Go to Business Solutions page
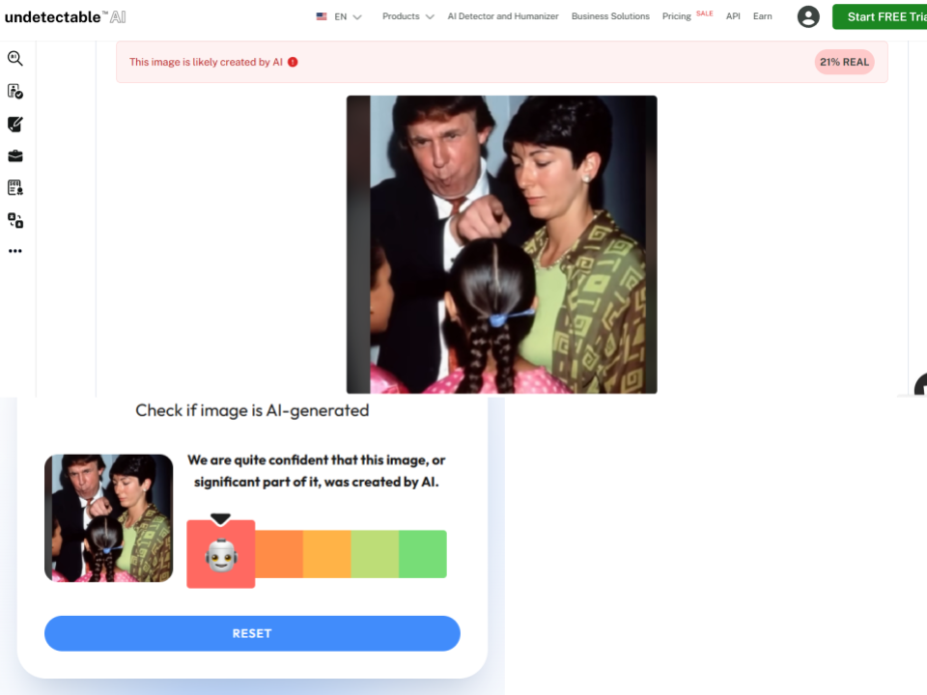927x695 pixels. 610,16
